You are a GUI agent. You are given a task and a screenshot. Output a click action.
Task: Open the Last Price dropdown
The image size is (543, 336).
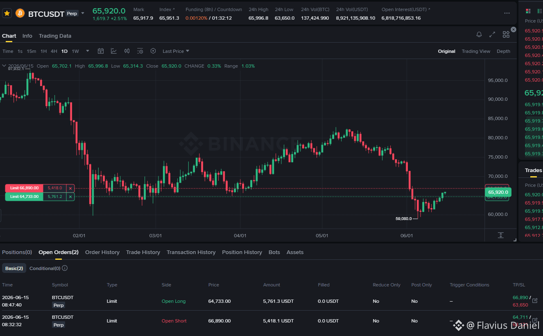(x=176, y=51)
